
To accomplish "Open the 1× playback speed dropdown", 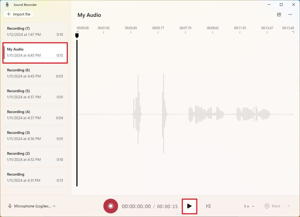I will point(249,206).
